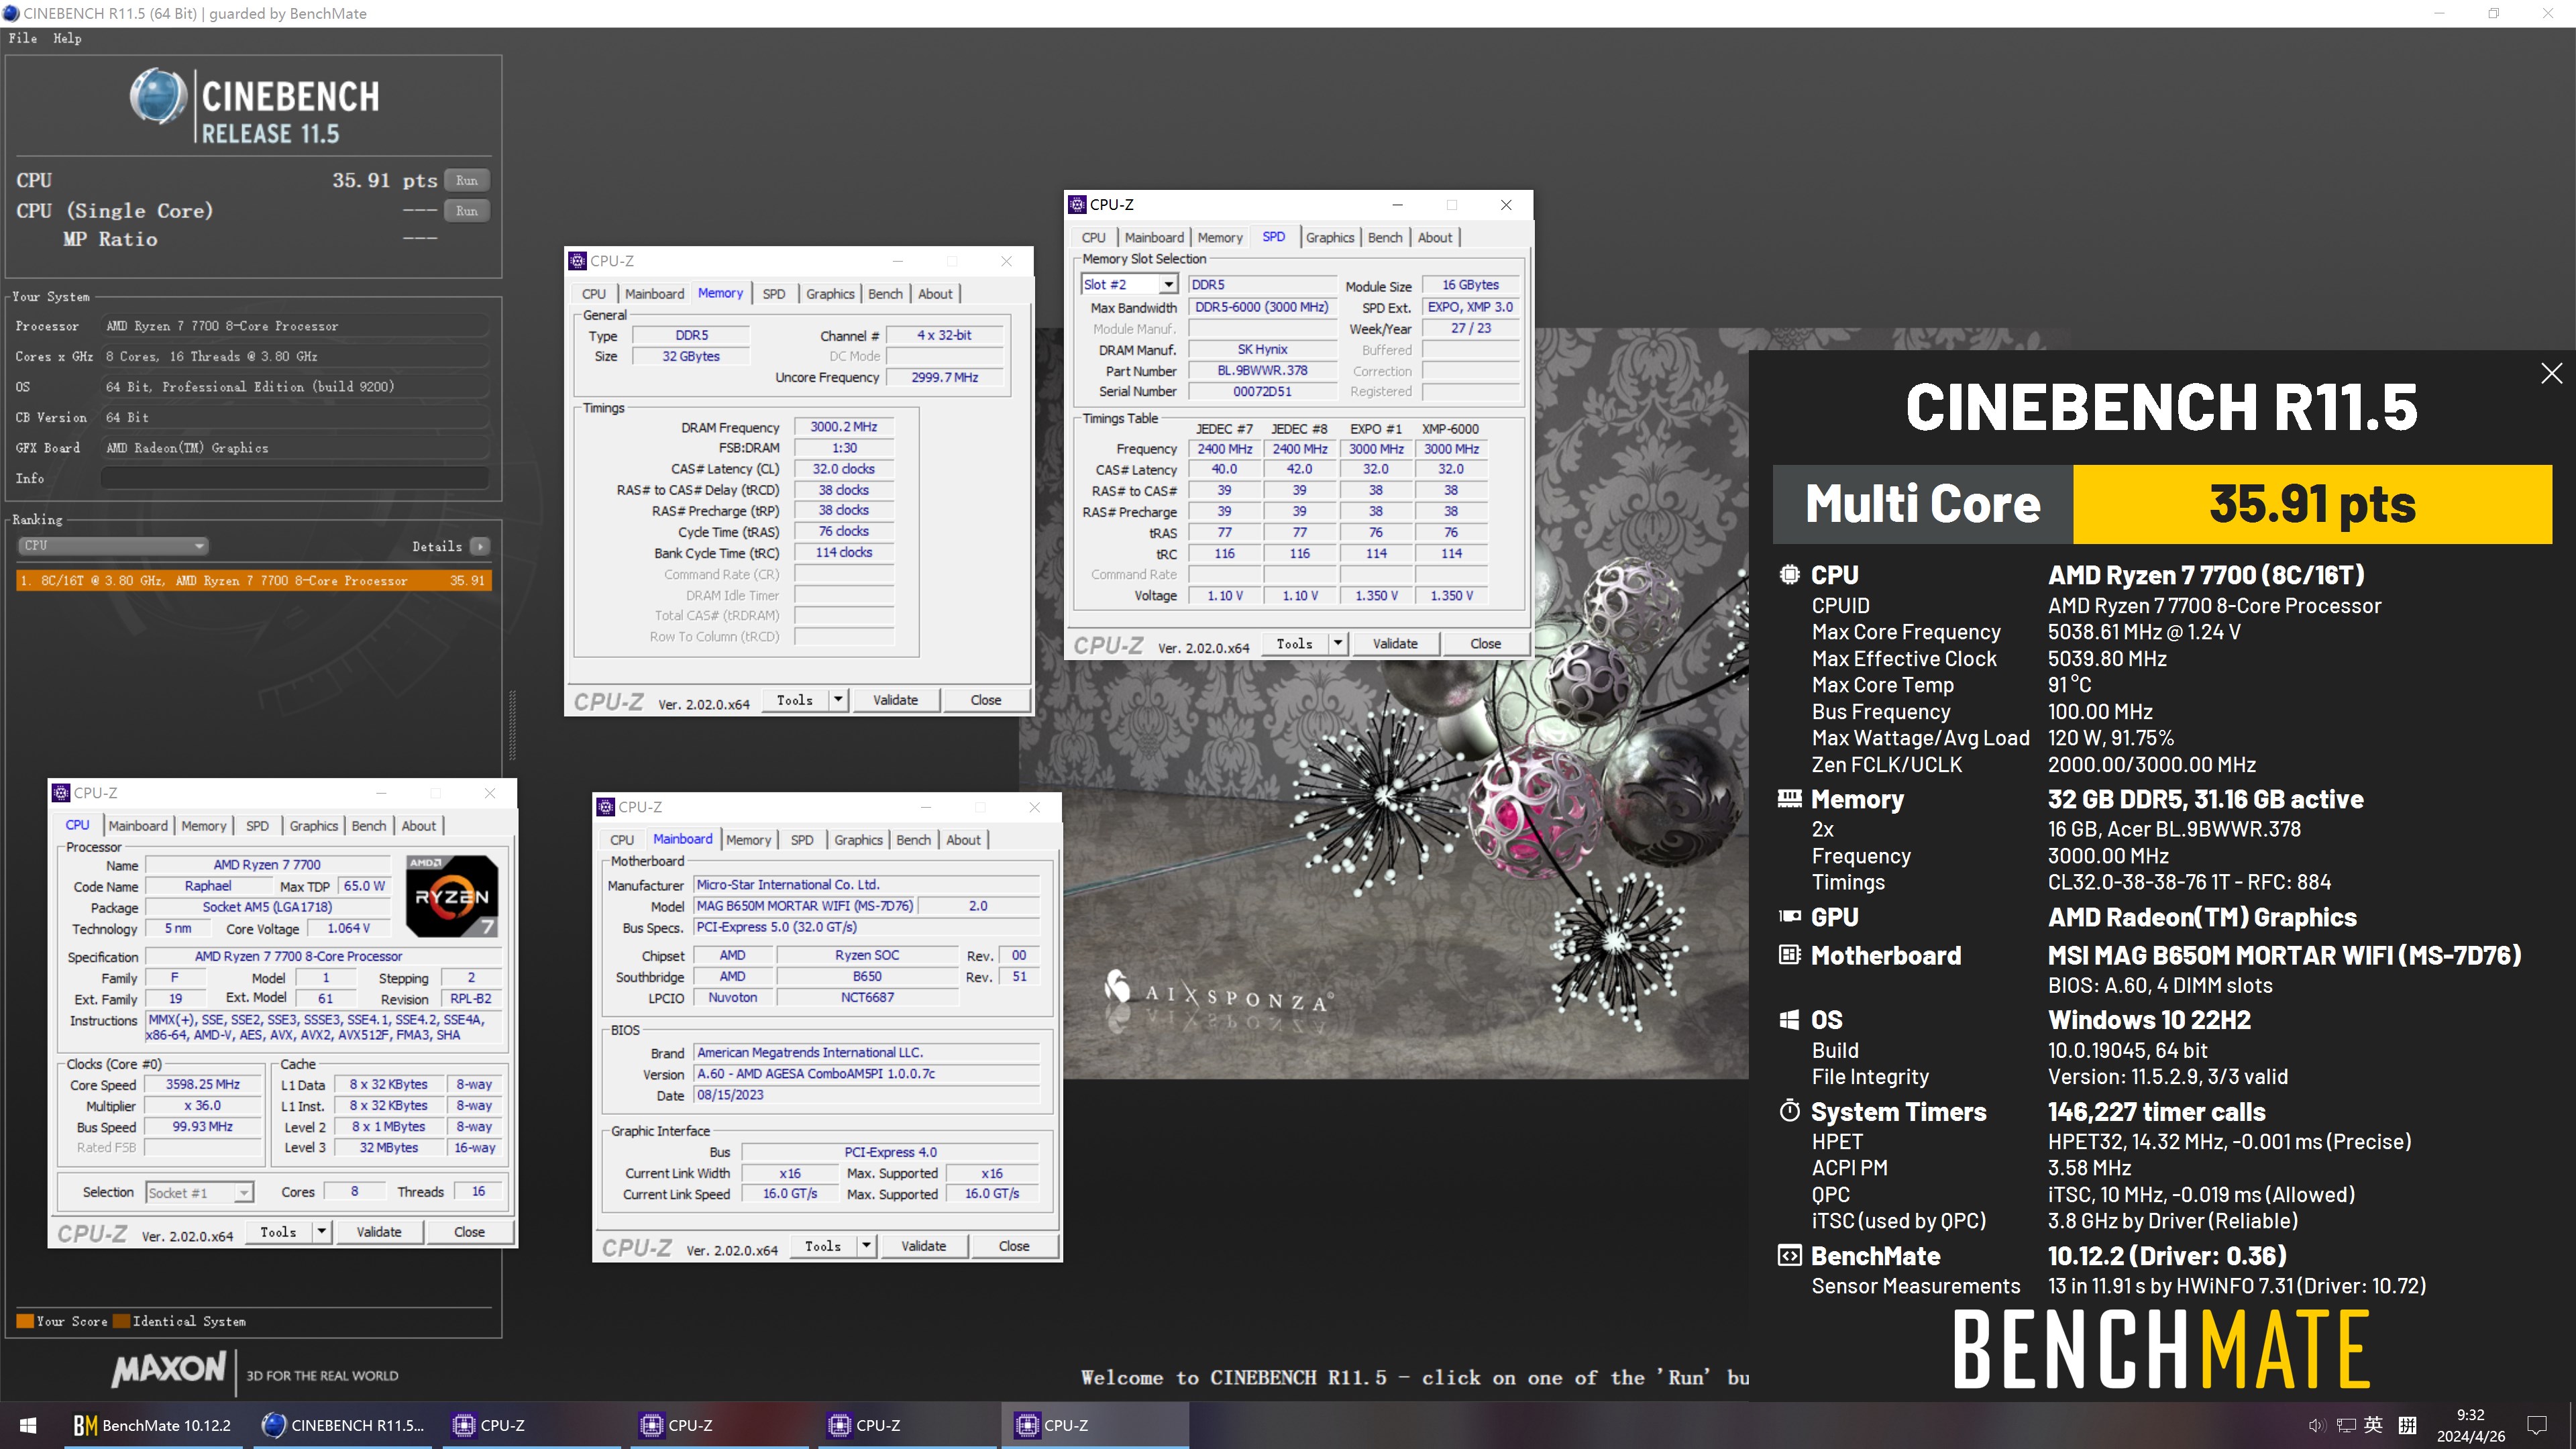Click CPU-Z title icon of SPD window
2576x1449 pixels.
(x=1077, y=205)
